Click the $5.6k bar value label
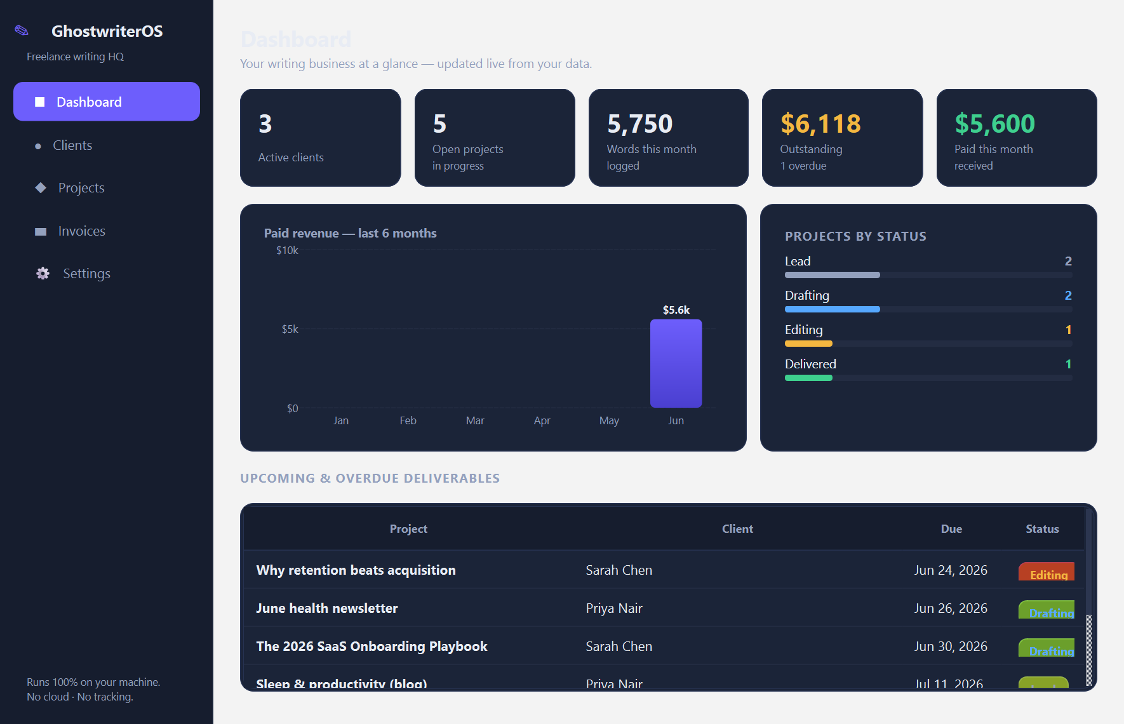This screenshot has height=724, width=1124. pos(676,310)
